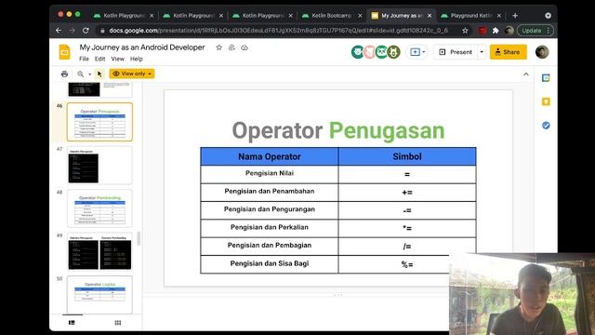Check the cloud document status icon
This screenshot has height=335, width=595.
[245, 47]
